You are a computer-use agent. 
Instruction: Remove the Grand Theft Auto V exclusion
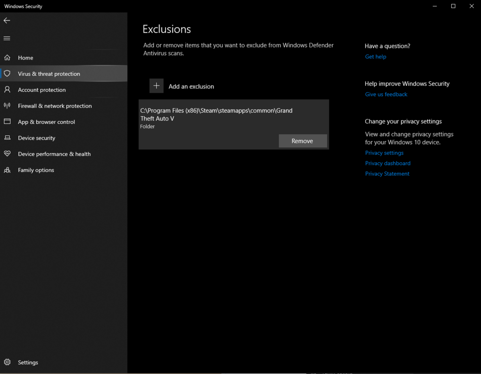(x=303, y=141)
